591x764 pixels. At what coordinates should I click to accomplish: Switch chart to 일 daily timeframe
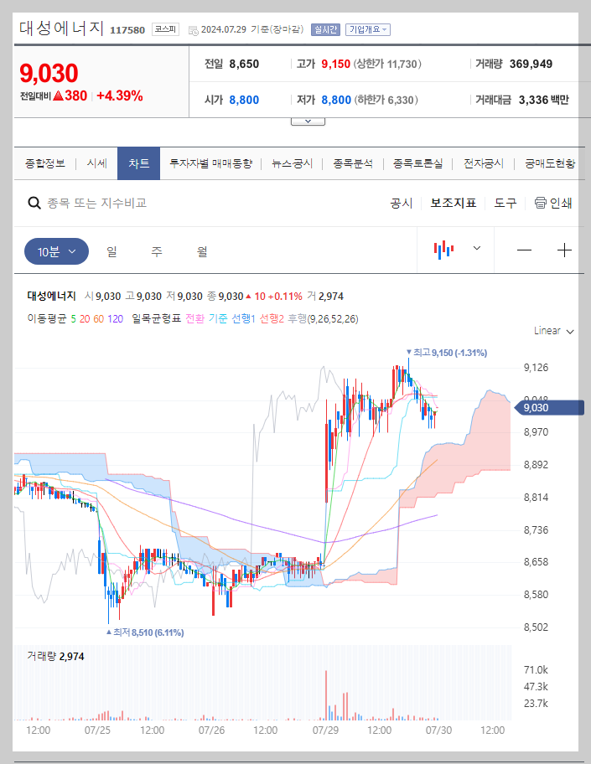(111, 251)
